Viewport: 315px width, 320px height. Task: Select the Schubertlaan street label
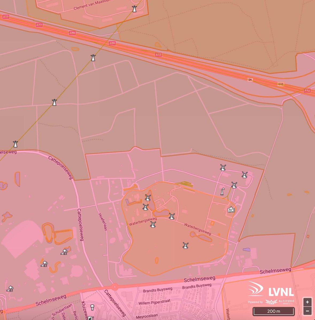click(62, 310)
